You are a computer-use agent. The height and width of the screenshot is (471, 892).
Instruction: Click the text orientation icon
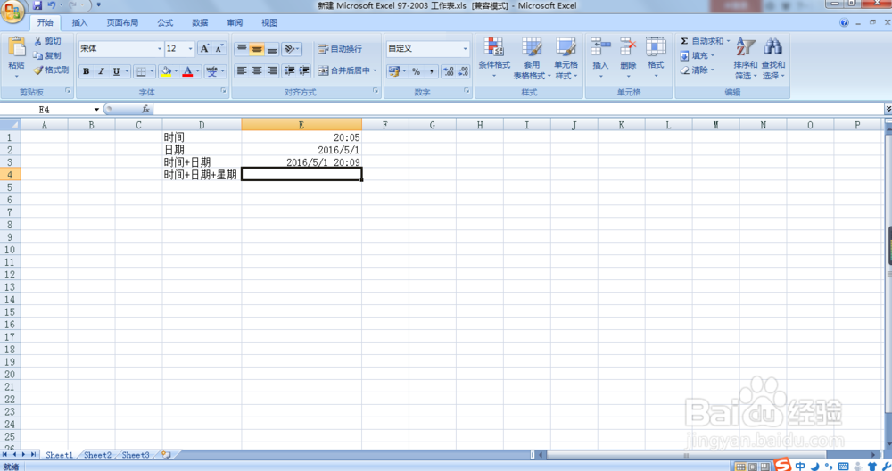click(x=290, y=49)
